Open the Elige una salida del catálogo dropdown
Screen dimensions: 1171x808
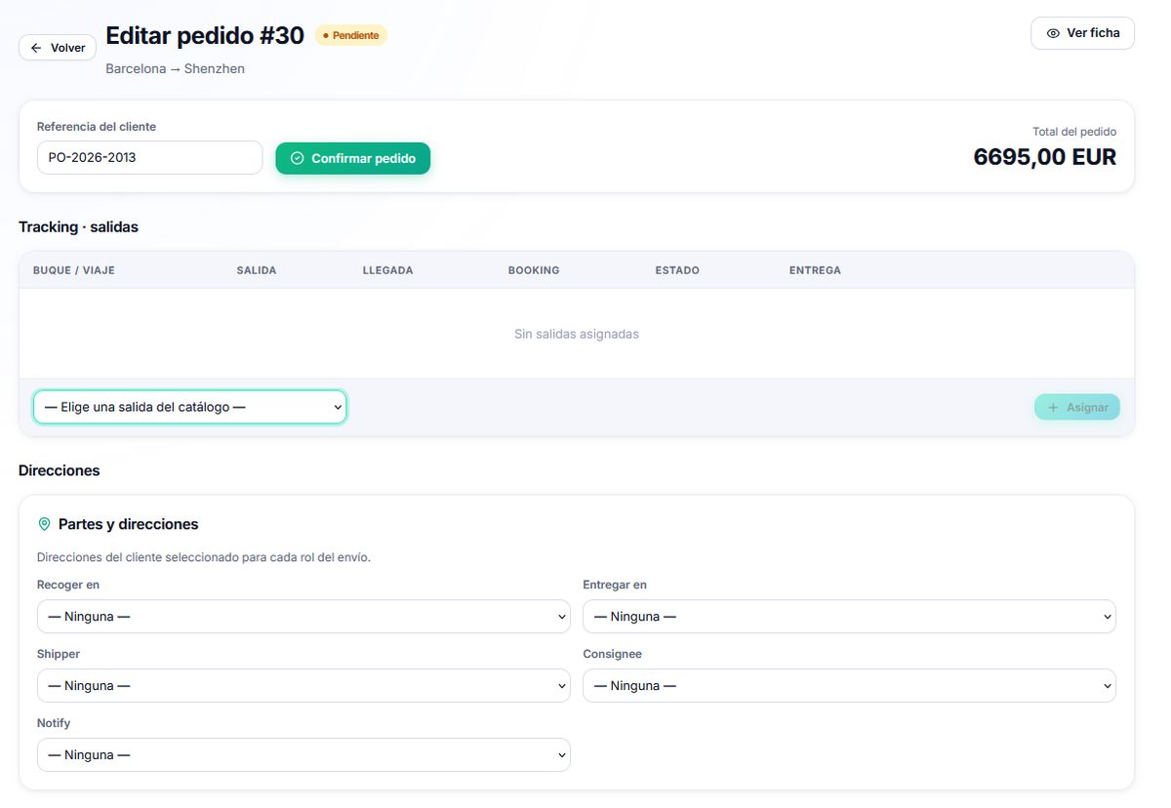pyautogui.click(x=190, y=407)
